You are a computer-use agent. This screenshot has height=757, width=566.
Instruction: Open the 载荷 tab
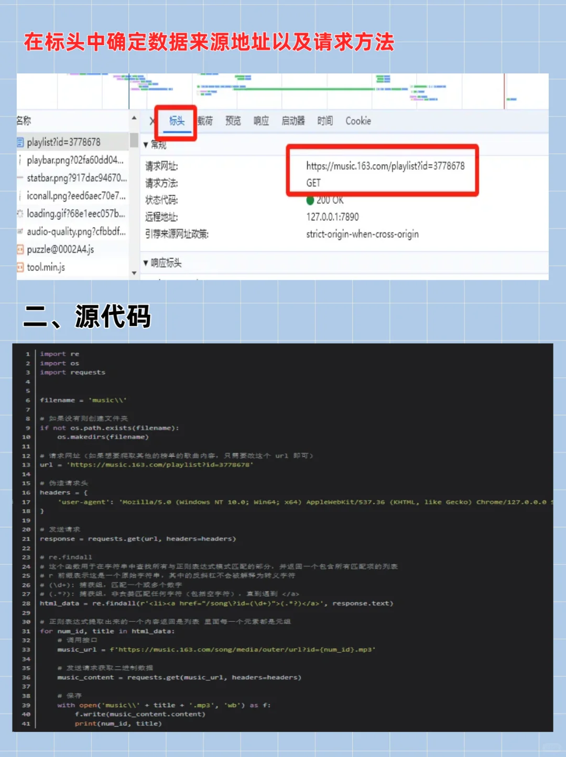point(204,121)
